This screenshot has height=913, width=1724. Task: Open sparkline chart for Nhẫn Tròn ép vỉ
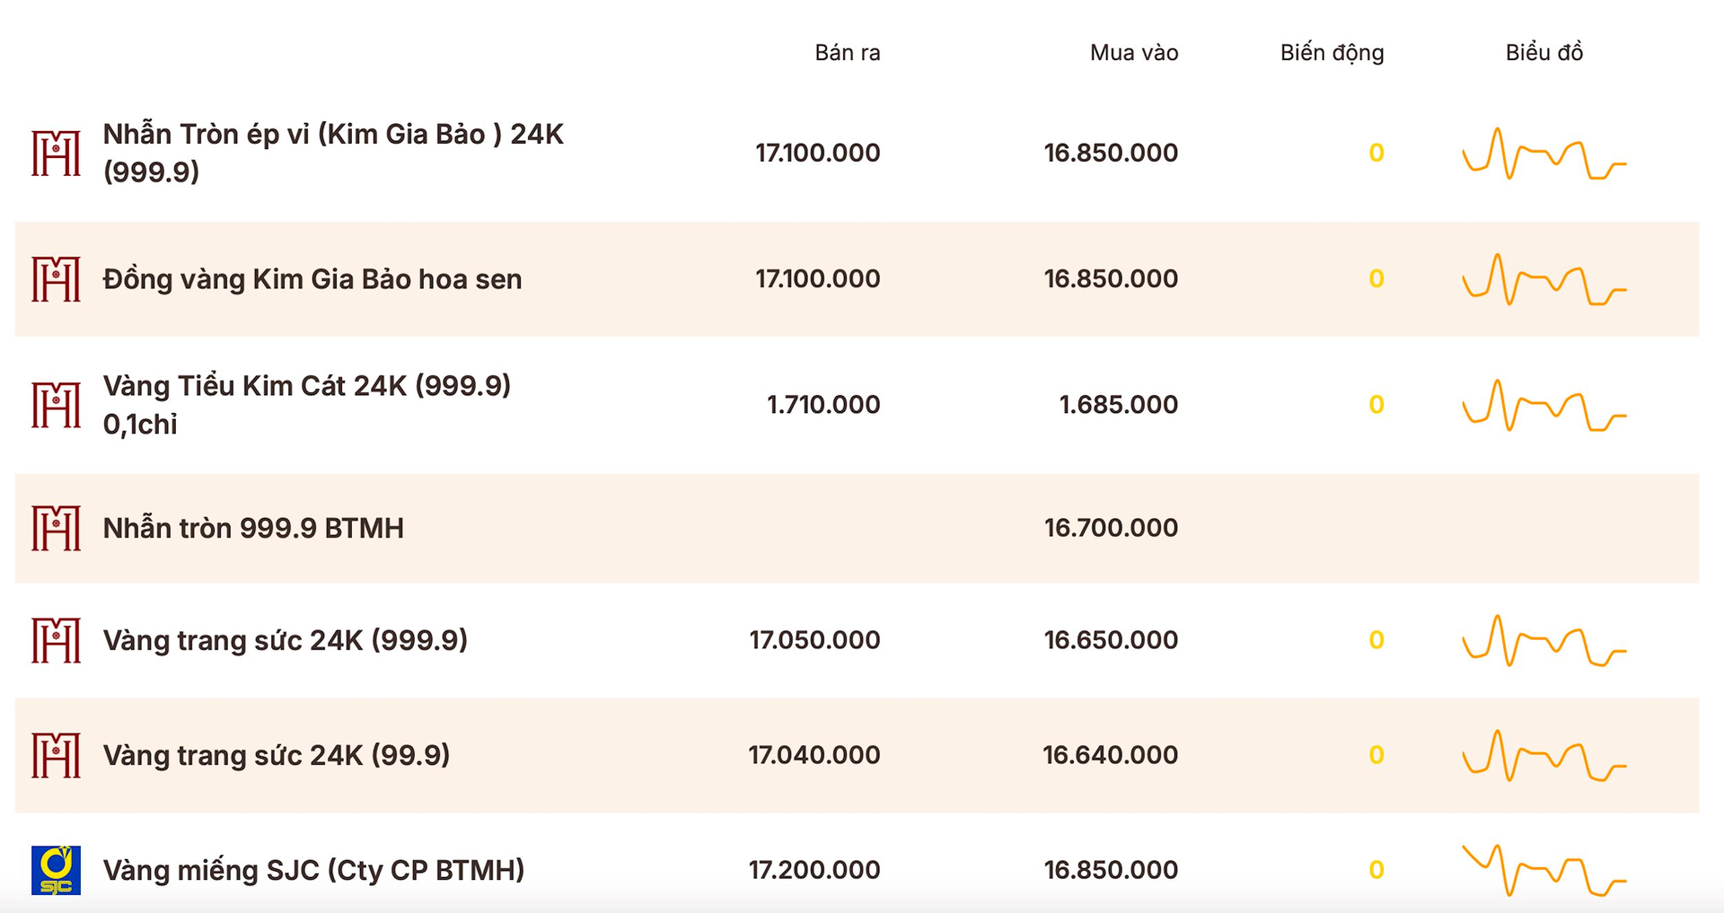point(1544,154)
